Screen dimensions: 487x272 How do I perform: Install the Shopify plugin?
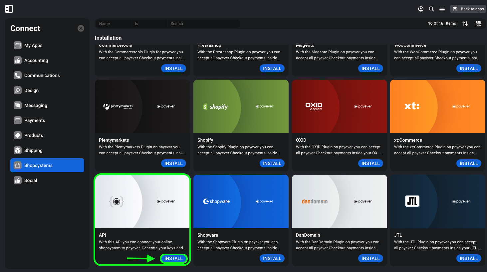click(272, 163)
